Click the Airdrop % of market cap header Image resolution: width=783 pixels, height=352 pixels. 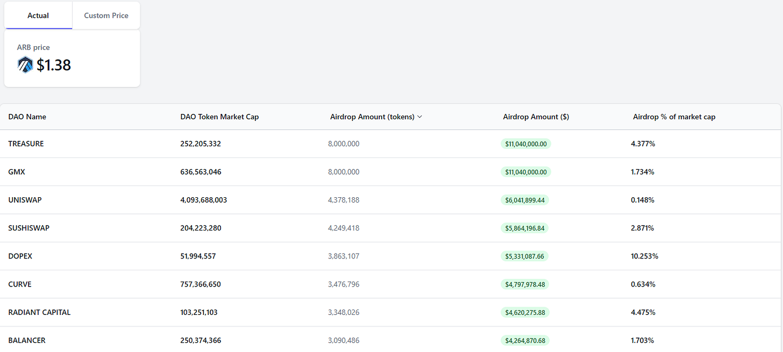click(x=674, y=117)
